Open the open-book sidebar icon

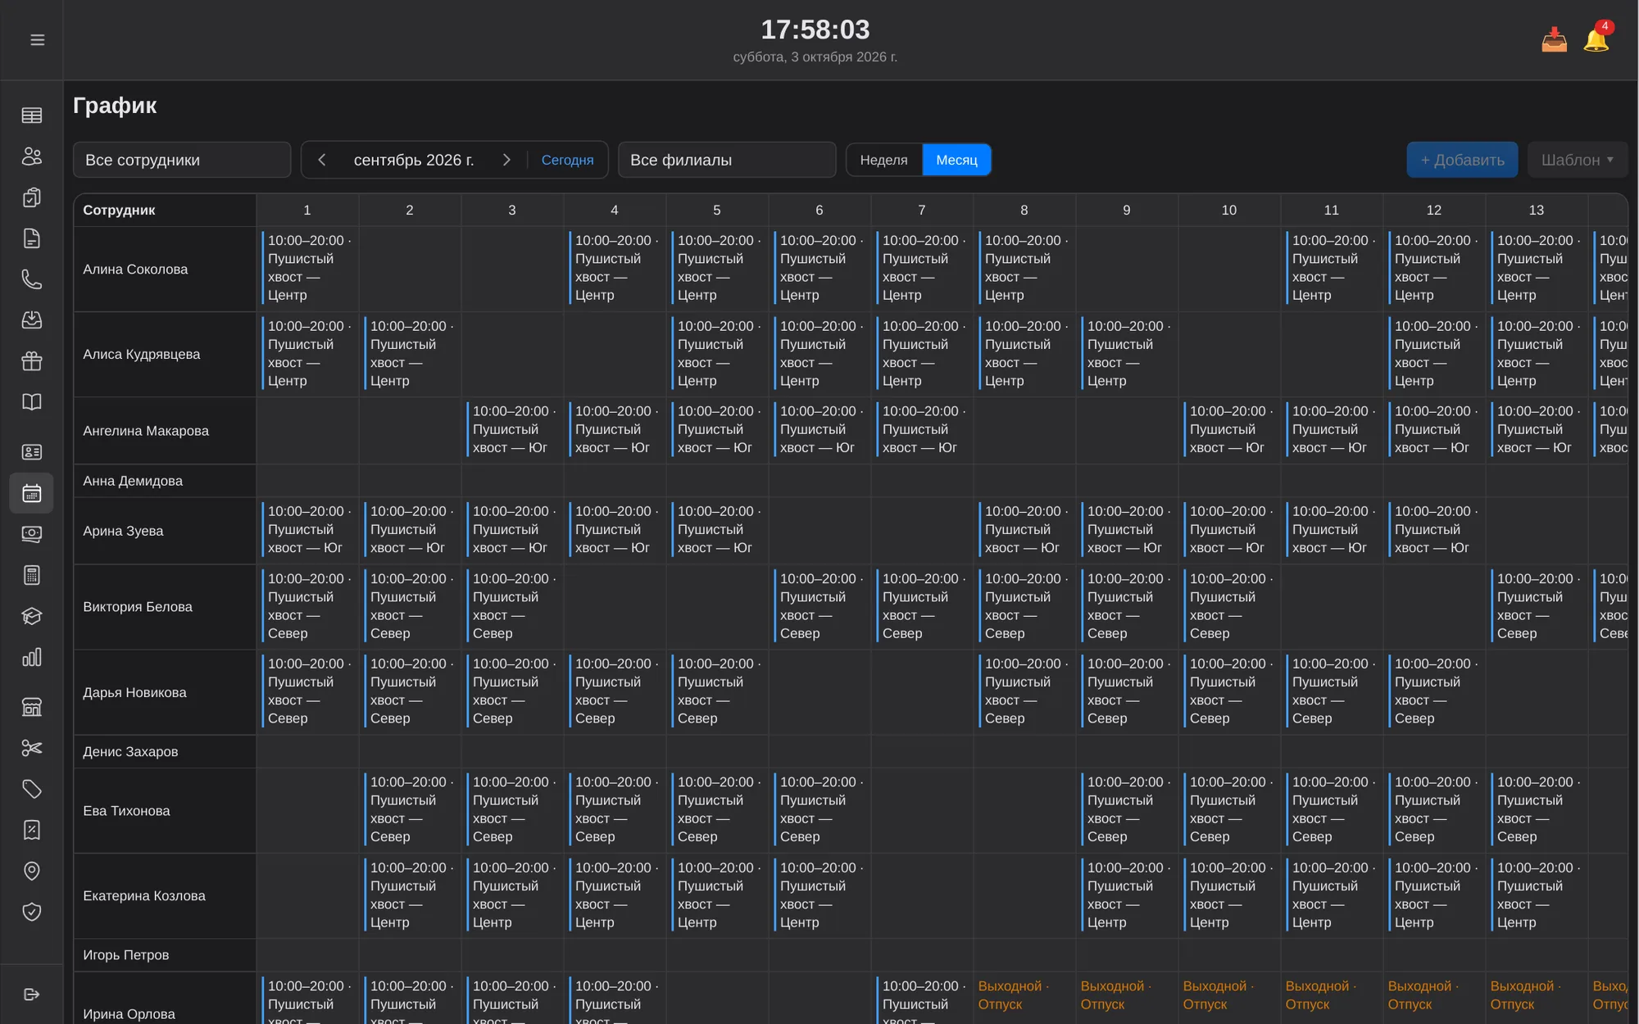click(32, 402)
